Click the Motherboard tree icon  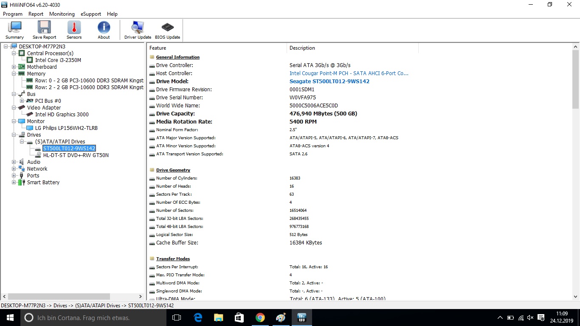22,67
